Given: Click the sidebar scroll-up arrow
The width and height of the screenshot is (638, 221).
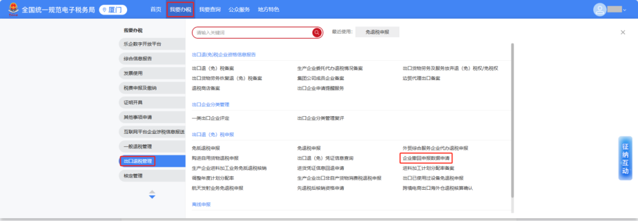Looking at the screenshot, I should point(152,192).
